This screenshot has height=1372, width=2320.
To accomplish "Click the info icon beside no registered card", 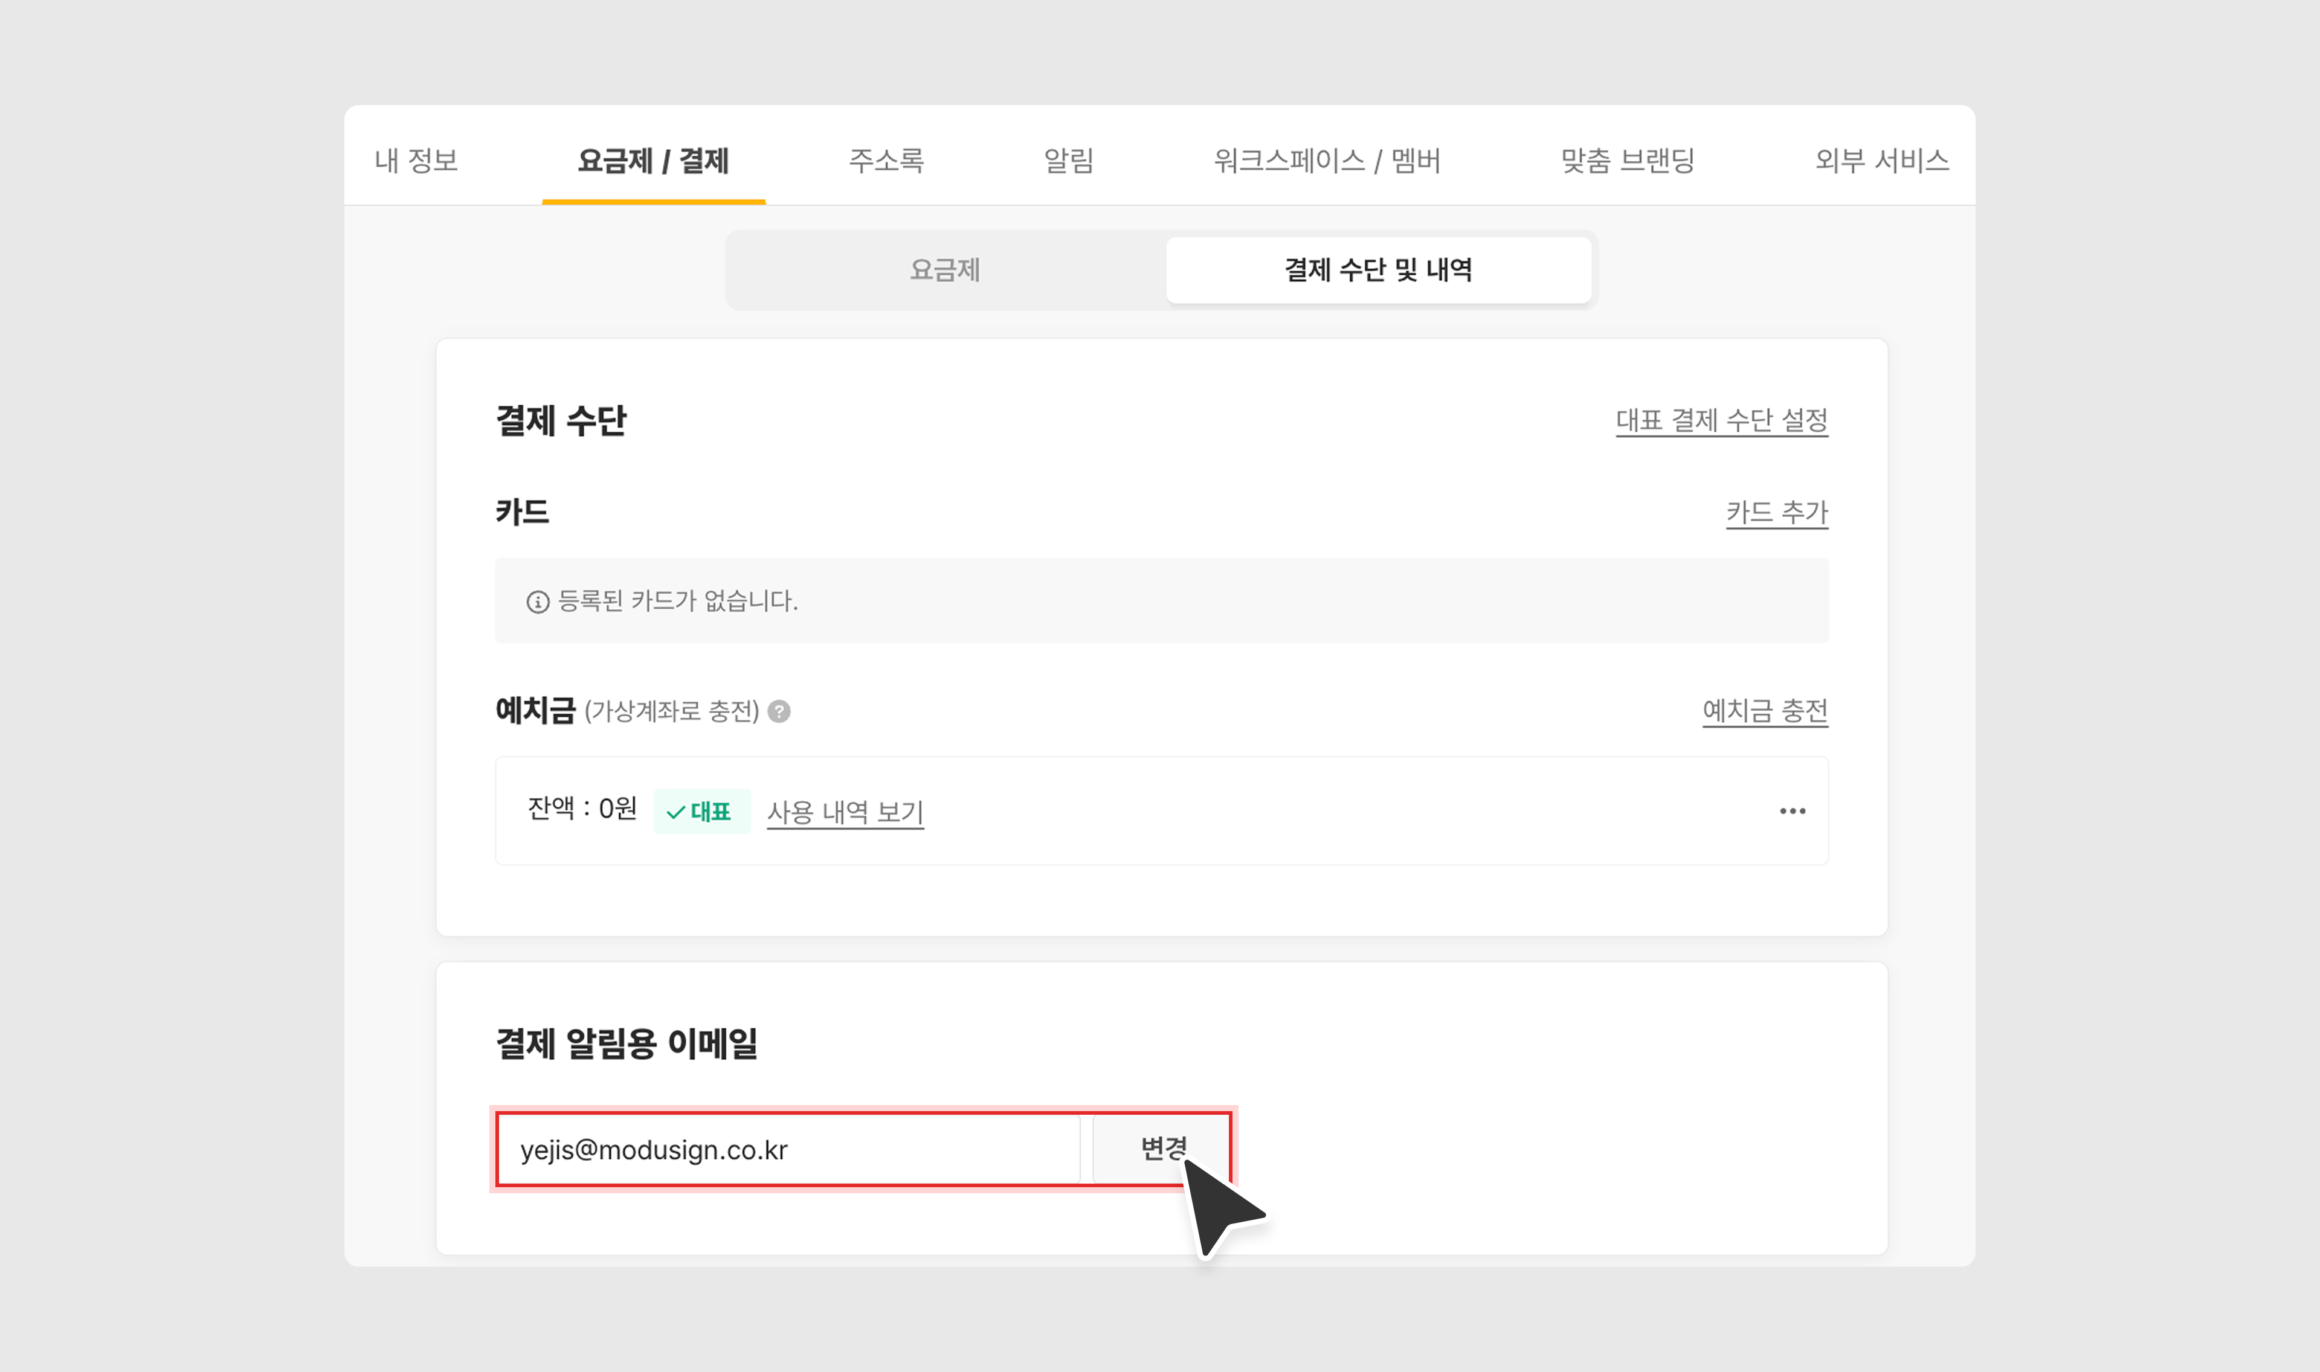I will [537, 602].
